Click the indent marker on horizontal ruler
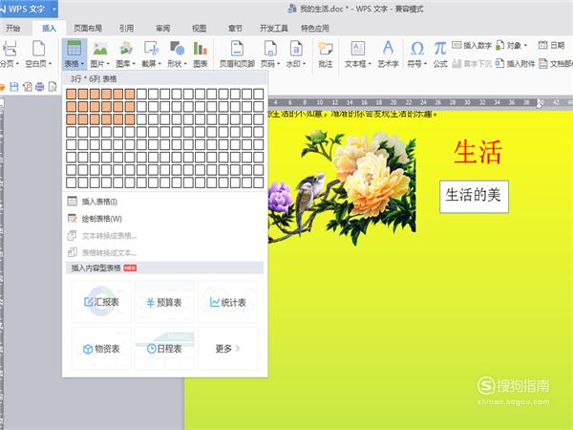The width and height of the screenshot is (573, 430). tap(539, 103)
